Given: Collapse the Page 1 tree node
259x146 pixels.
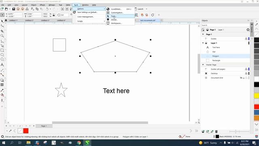Looking at the screenshot, I should [203, 34].
